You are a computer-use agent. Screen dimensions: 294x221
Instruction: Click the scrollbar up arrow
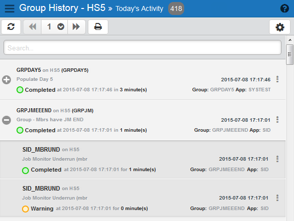click(x=290, y=40)
